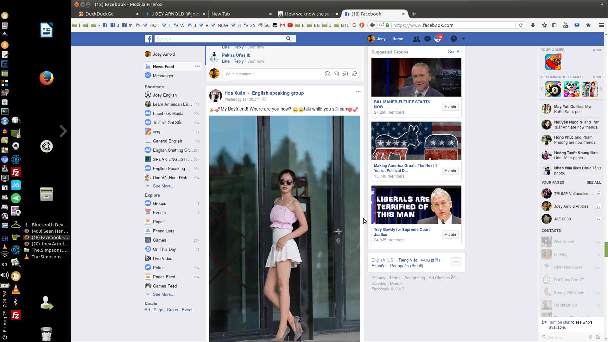Go back with the browser back arrow

(372, 25)
